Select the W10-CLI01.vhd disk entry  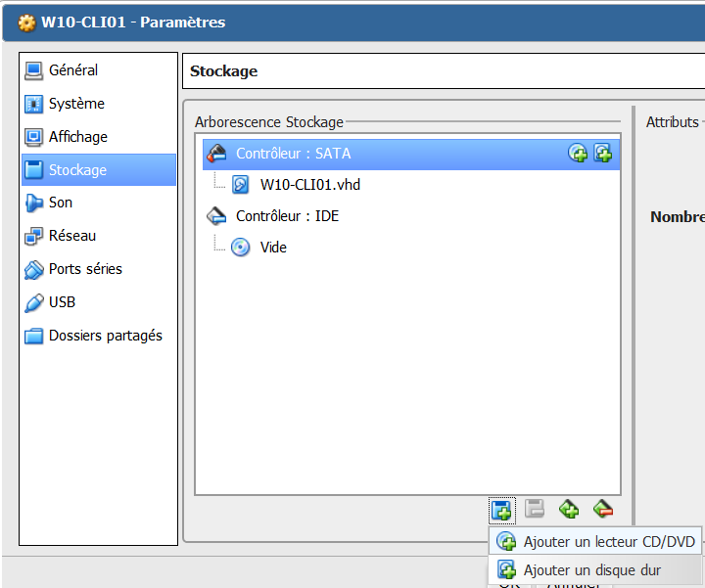click(309, 185)
